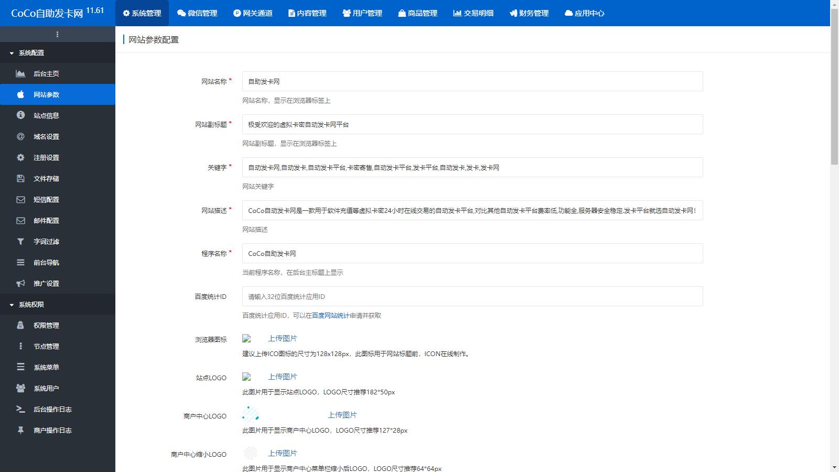Select the 后台主页 dashboard icon in sidebar

coord(20,73)
